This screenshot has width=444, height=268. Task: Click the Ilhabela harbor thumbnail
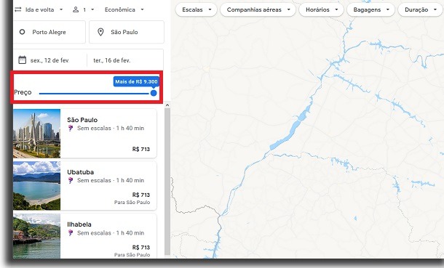tap(36, 236)
